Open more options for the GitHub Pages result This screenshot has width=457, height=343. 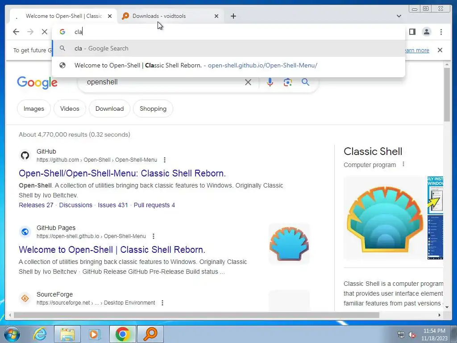(x=154, y=236)
